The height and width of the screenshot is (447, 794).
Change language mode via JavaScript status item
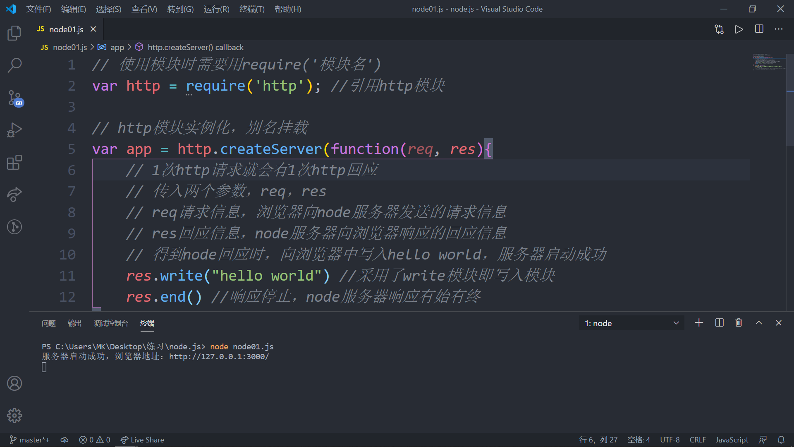(732, 440)
